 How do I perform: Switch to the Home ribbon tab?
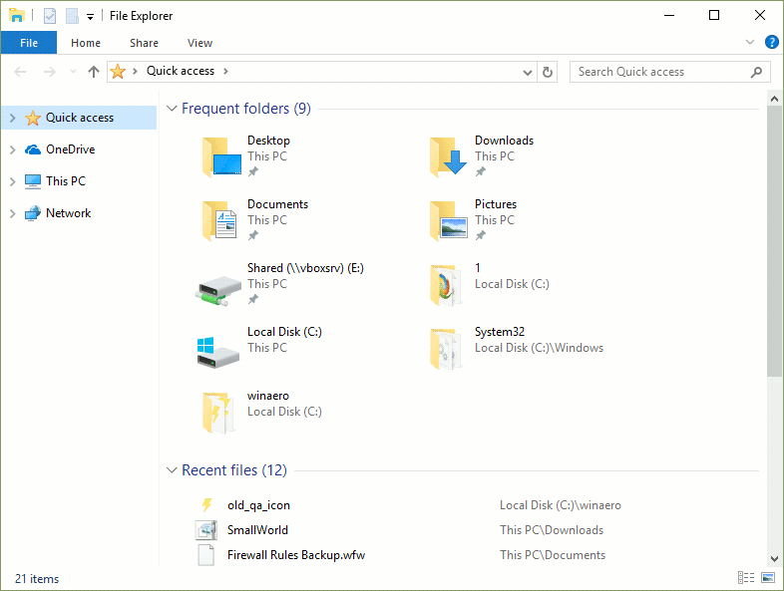coord(86,43)
